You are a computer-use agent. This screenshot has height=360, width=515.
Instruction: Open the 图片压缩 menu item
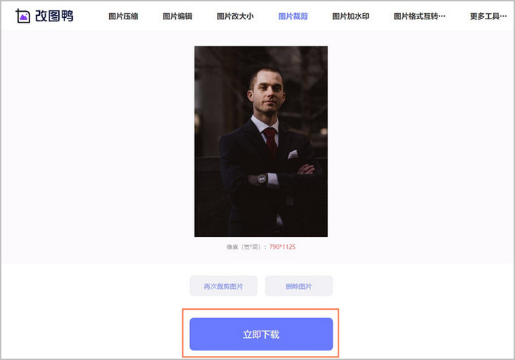124,16
